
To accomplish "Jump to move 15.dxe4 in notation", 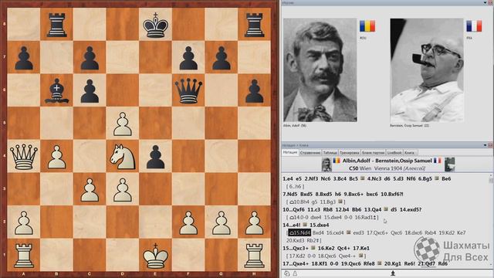I will tap(319, 225).
